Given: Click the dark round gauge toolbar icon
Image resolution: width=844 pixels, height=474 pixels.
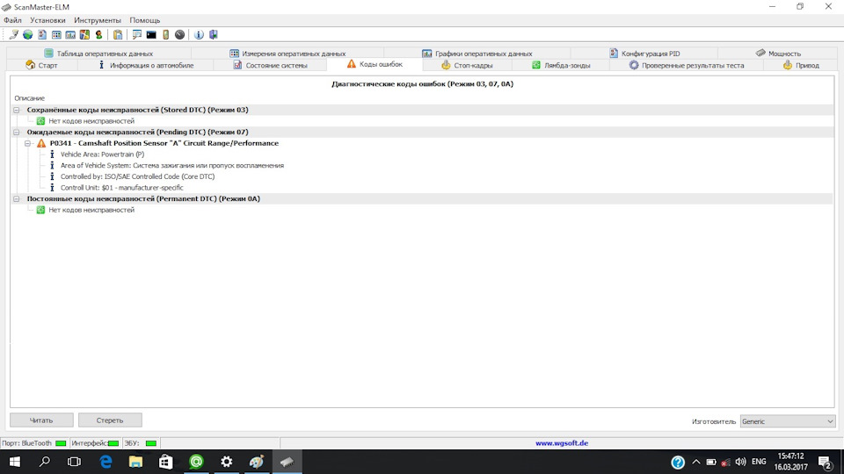Looking at the screenshot, I should point(179,34).
